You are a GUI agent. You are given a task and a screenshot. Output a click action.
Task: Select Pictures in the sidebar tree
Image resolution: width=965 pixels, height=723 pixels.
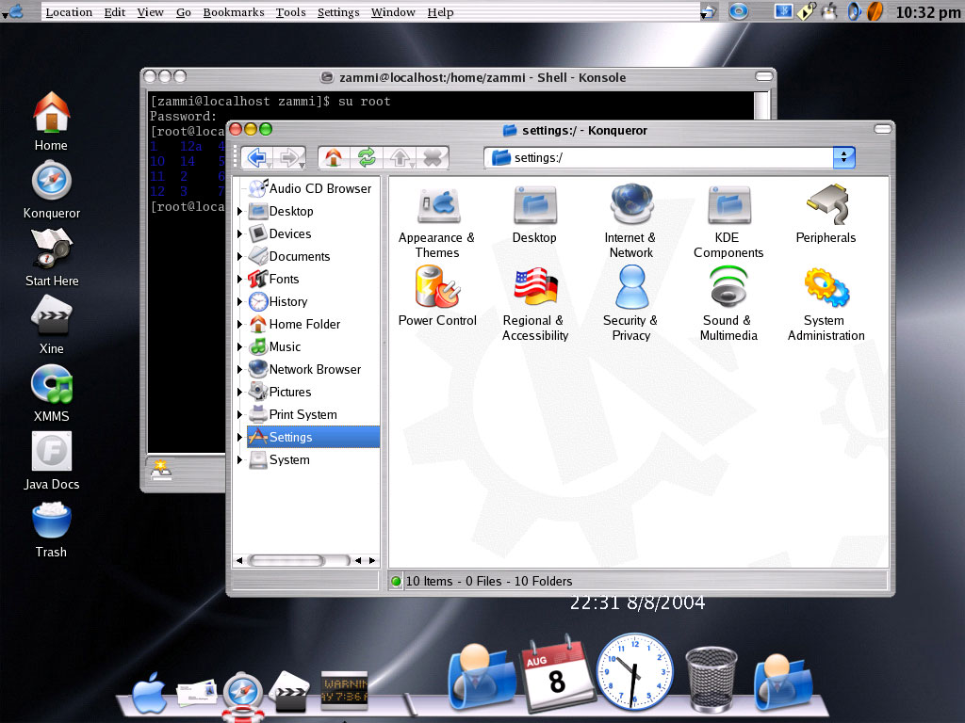pyautogui.click(x=279, y=393)
